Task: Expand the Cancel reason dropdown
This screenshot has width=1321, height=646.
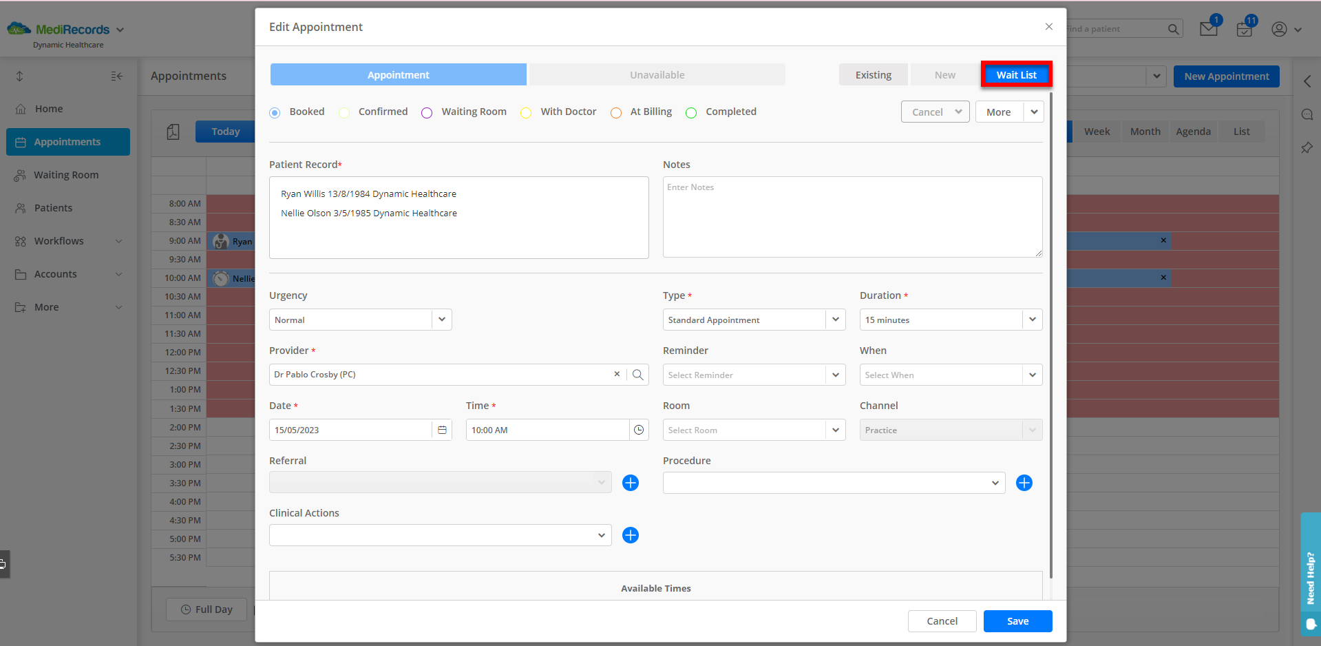Action: point(958,112)
